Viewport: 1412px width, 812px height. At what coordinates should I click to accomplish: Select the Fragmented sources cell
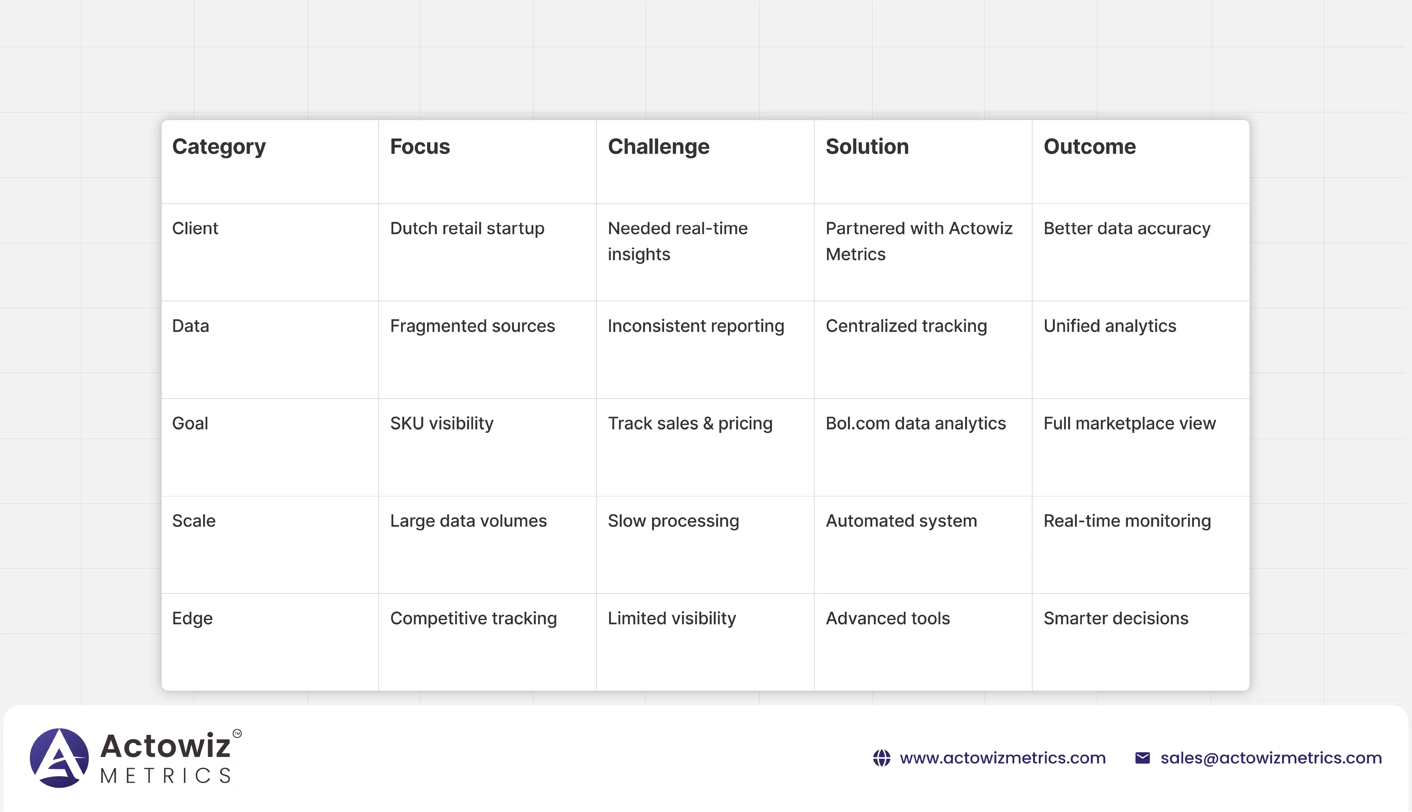click(x=472, y=326)
